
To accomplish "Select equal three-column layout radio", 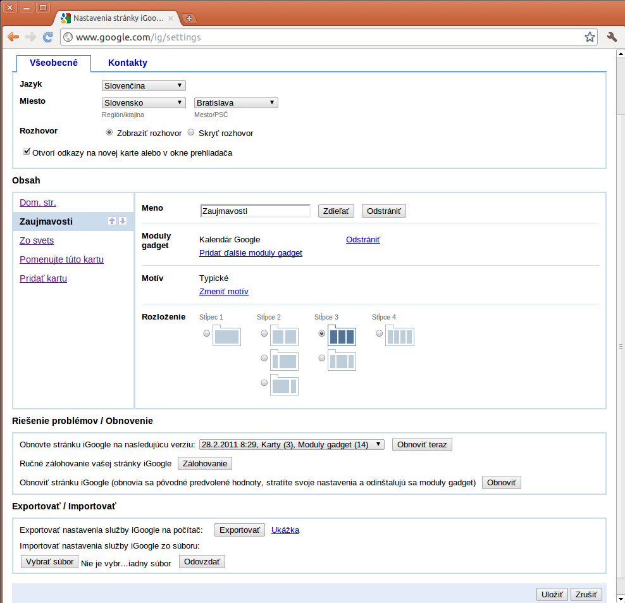I will click(x=321, y=333).
